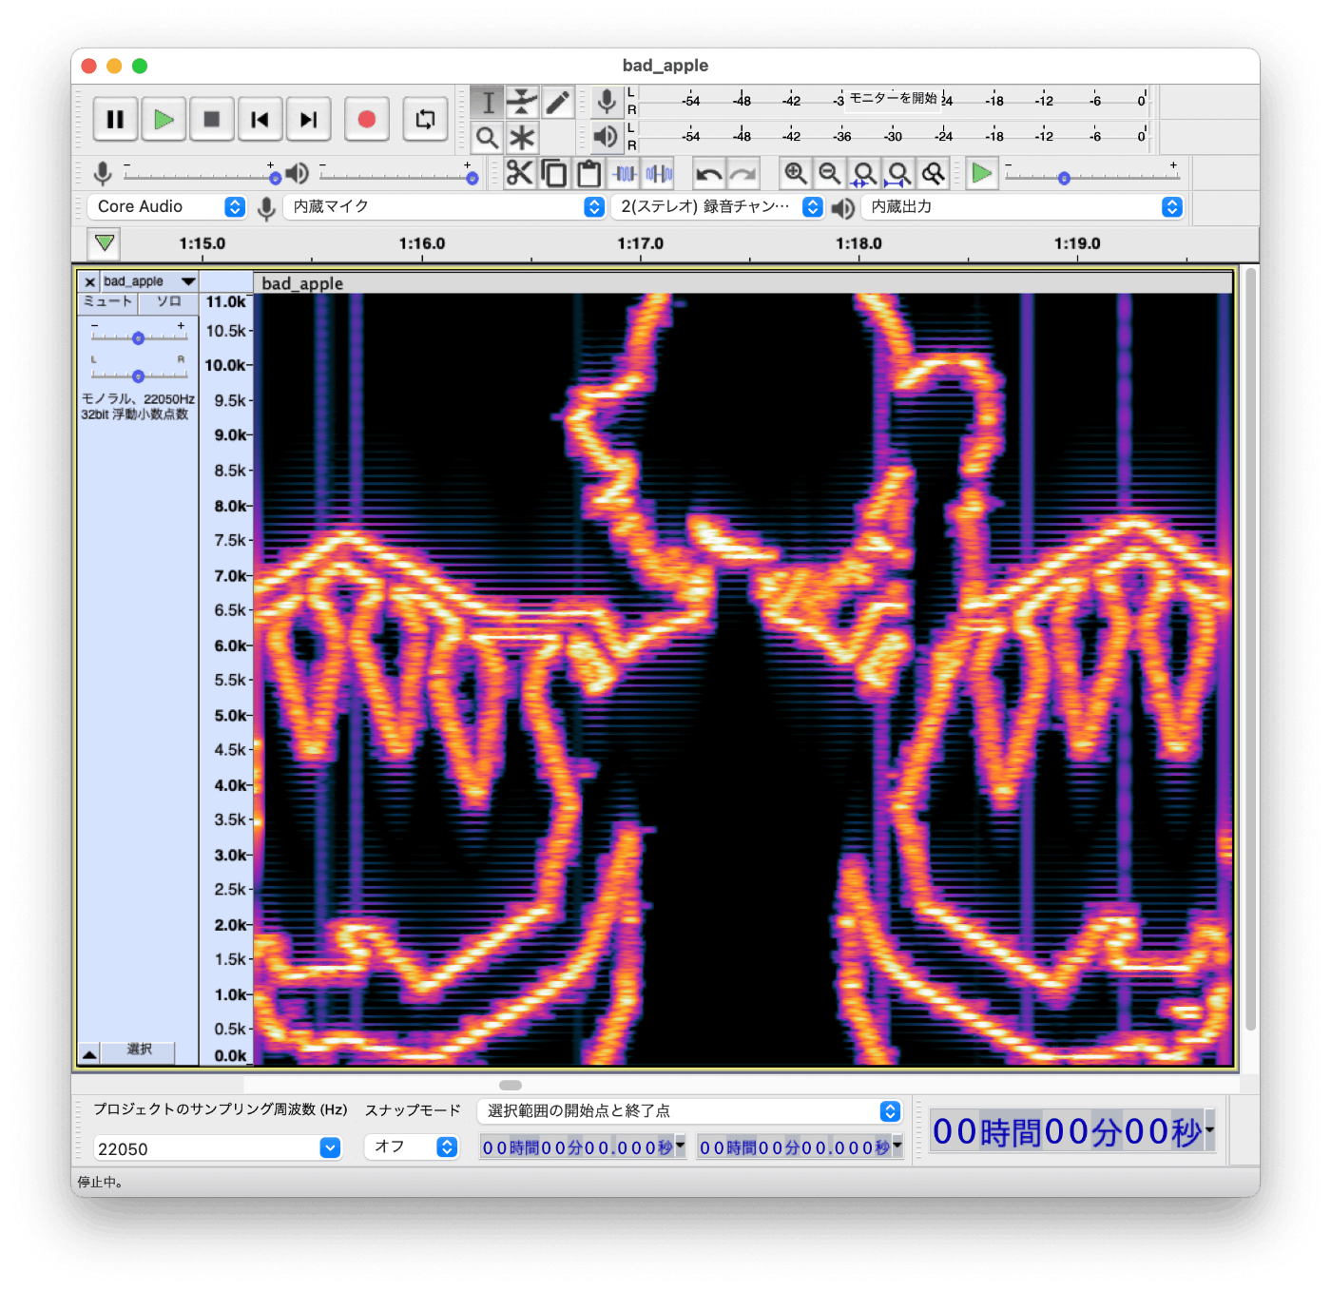1331x1291 pixels.
Task: Copy the selection with Copy icon
Action: click(554, 173)
